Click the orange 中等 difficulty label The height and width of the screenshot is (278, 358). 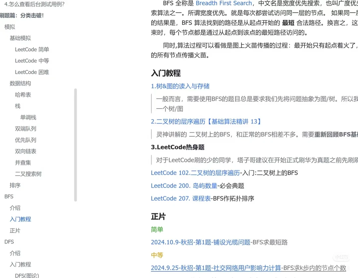(x=157, y=255)
